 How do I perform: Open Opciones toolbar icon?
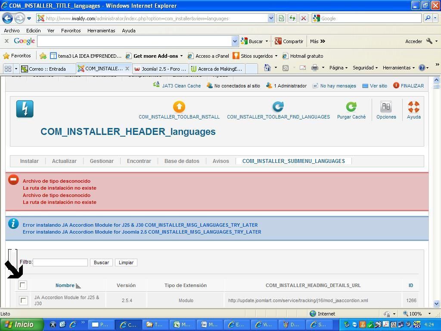click(x=386, y=107)
